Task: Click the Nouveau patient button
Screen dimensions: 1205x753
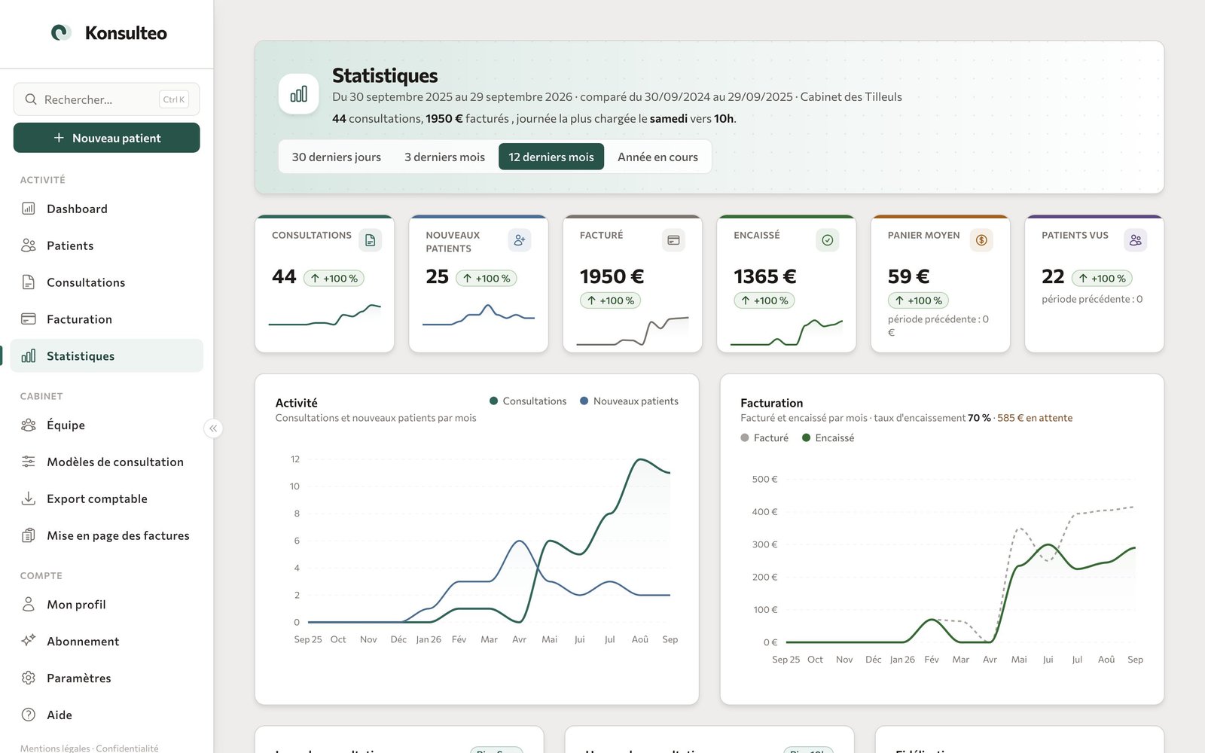Action: (107, 138)
